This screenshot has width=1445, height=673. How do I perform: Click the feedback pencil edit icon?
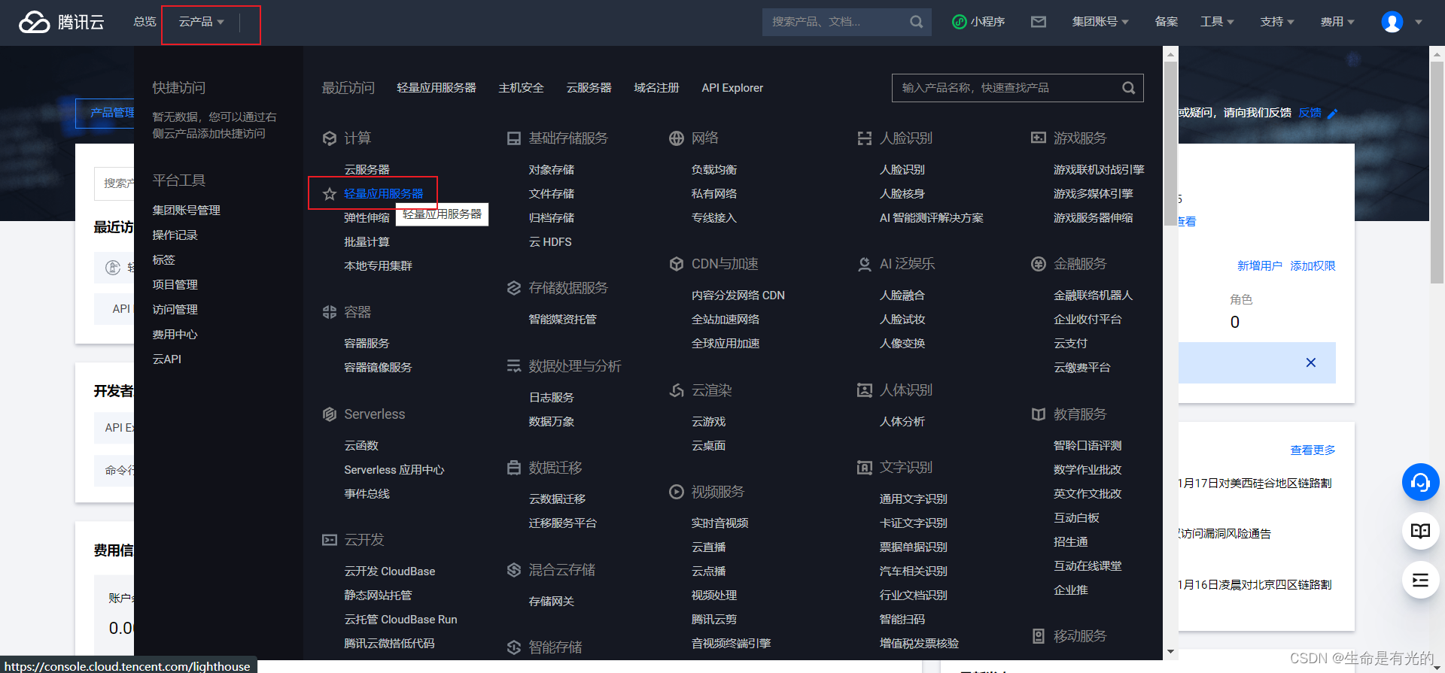1333,114
